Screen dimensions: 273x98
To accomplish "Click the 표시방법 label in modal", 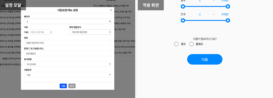I will pyautogui.click(x=28, y=59).
